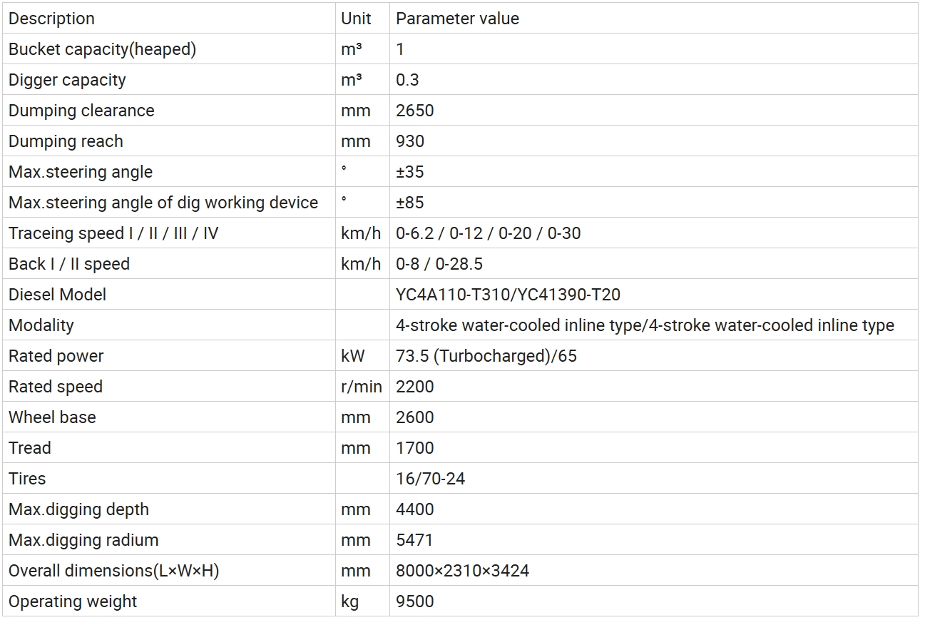Click the Max.digging depth value 4400
Screen dimensions: 925x625
(x=414, y=509)
